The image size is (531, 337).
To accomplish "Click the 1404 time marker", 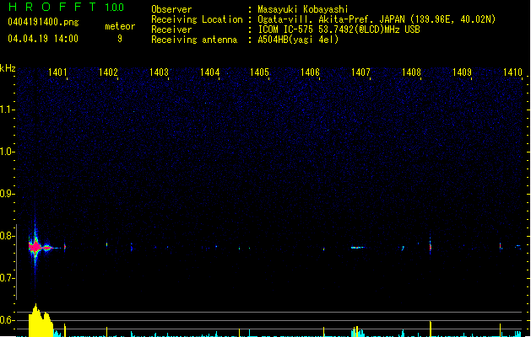I will (209, 72).
